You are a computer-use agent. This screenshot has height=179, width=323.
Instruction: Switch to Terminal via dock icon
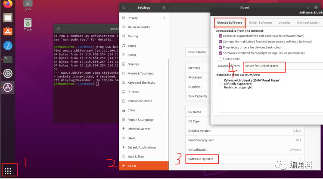pos(8,59)
